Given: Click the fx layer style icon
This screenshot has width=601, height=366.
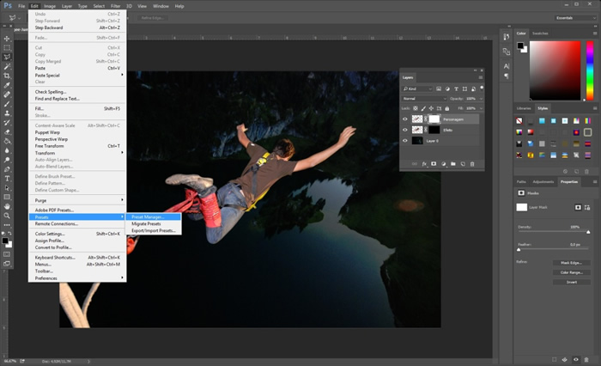Looking at the screenshot, I should (425, 163).
